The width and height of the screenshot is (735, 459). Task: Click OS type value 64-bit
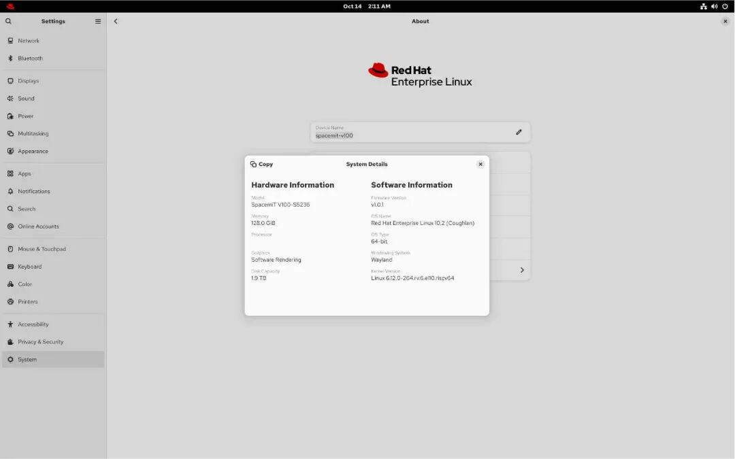point(379,241)
